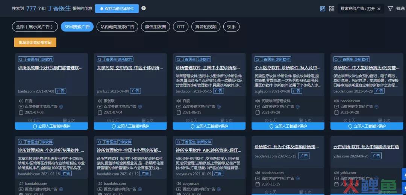Image resolution: width=406 pixels, height=195 pixels.
Task: Click the 777 result count number
Action: 31,9
